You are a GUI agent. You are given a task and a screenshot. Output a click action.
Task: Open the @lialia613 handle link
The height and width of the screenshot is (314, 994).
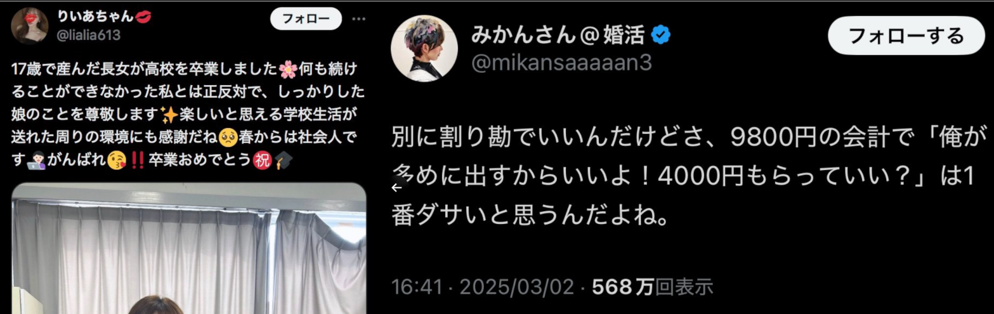point(89,36)
